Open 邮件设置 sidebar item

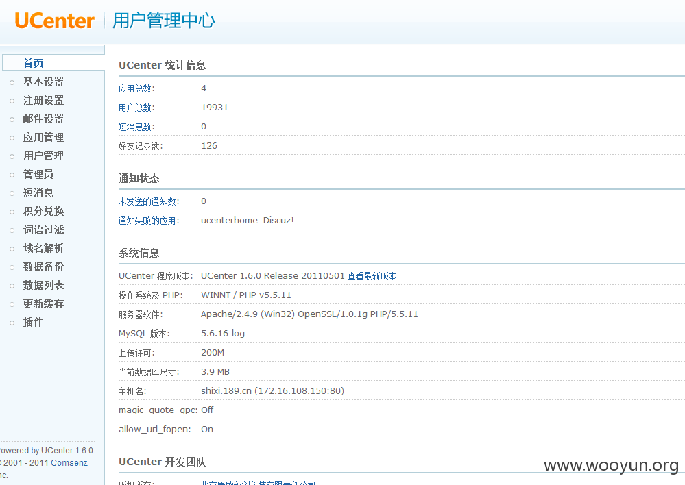coord(43,119)
